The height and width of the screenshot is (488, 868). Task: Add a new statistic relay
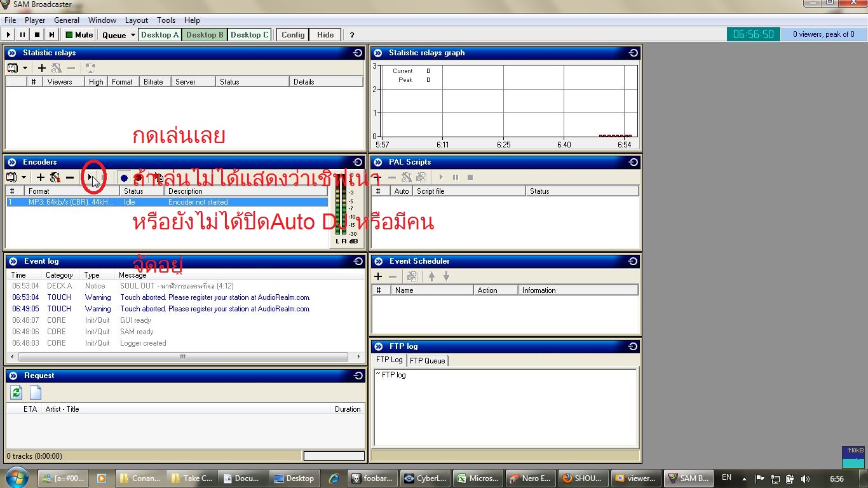[42, 68]
